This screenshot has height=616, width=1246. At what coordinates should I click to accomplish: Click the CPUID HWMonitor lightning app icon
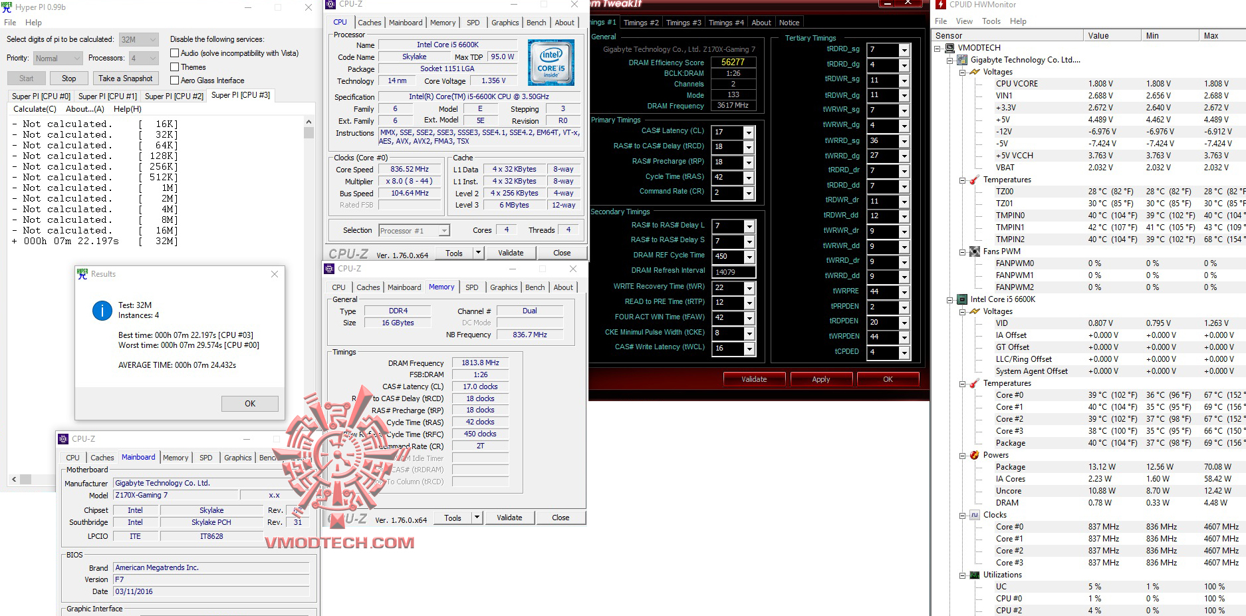click(x=941, y=5)
